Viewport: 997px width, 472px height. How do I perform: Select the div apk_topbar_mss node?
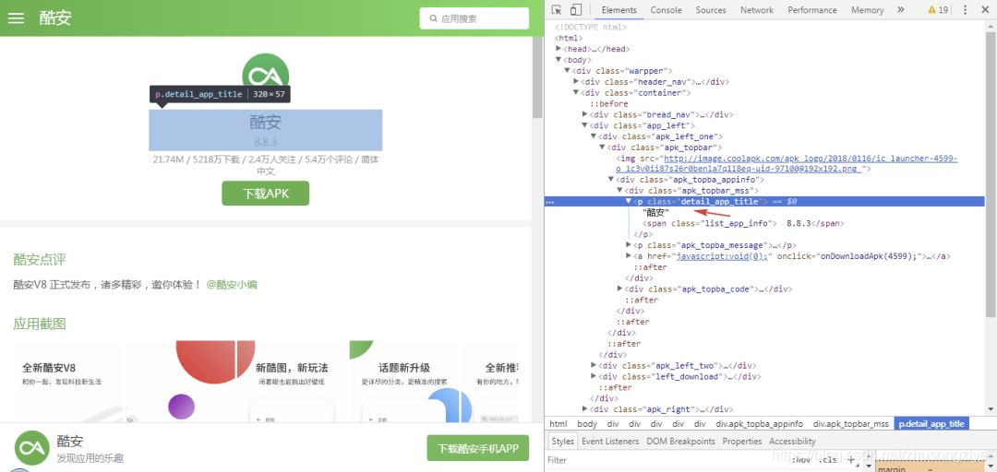click(691, 191)
